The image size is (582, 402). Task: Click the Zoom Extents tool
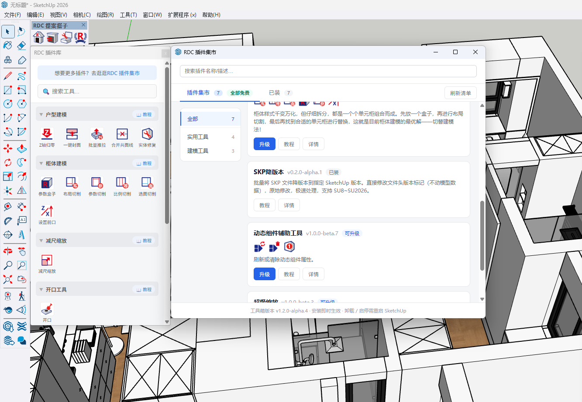click(8, 279)
